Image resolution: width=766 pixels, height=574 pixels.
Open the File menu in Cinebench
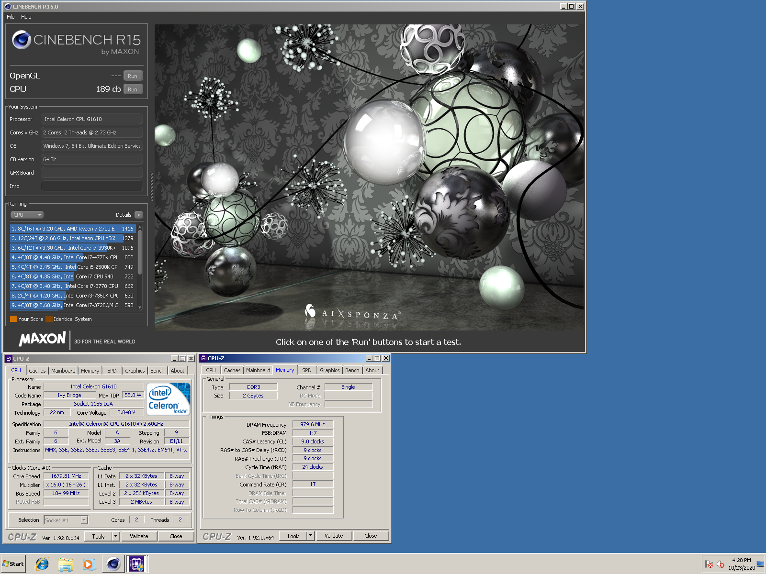click(11, 17)
